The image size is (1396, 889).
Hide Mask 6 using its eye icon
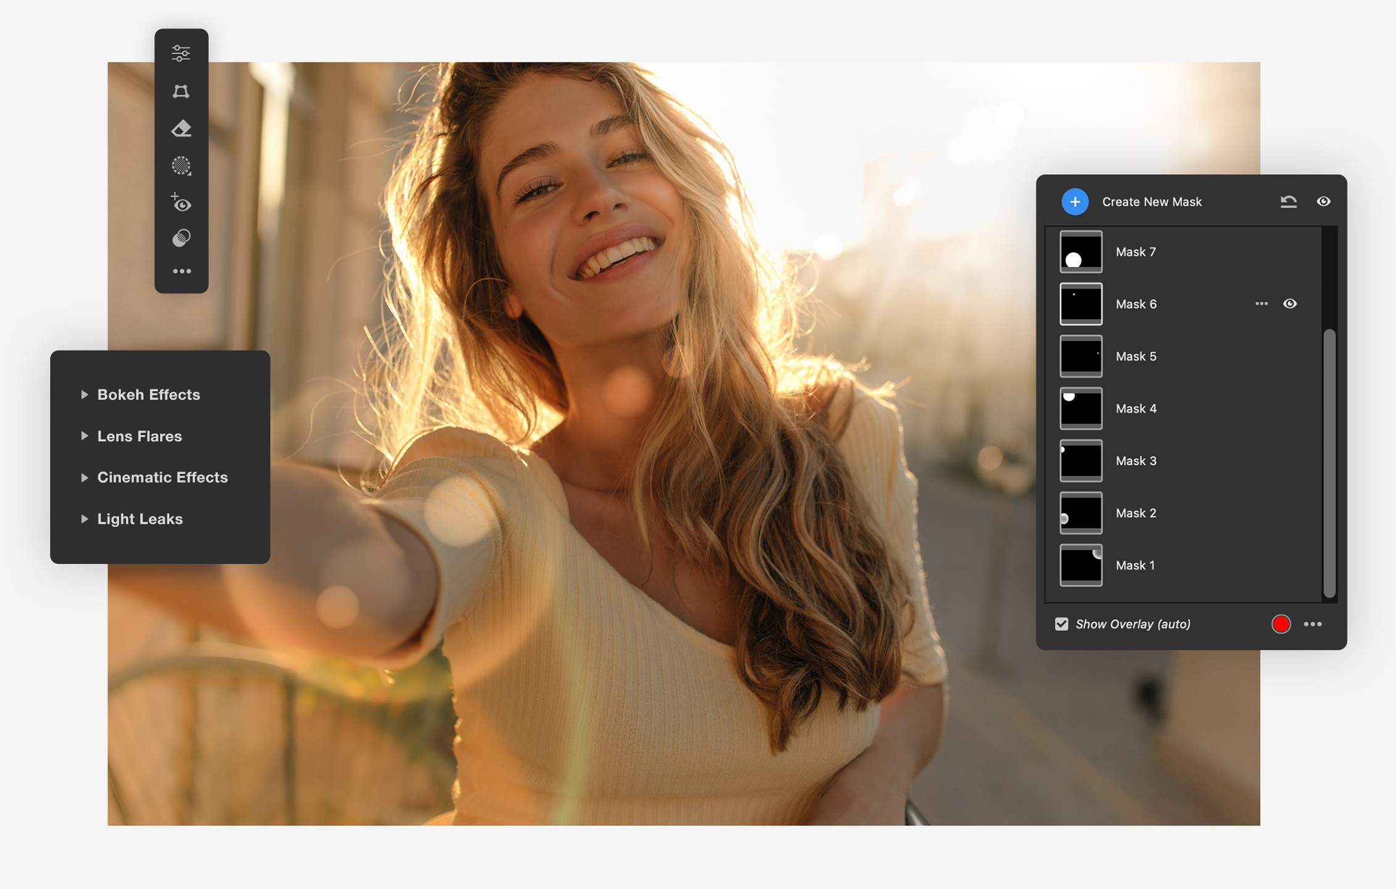pos(1290,303)
